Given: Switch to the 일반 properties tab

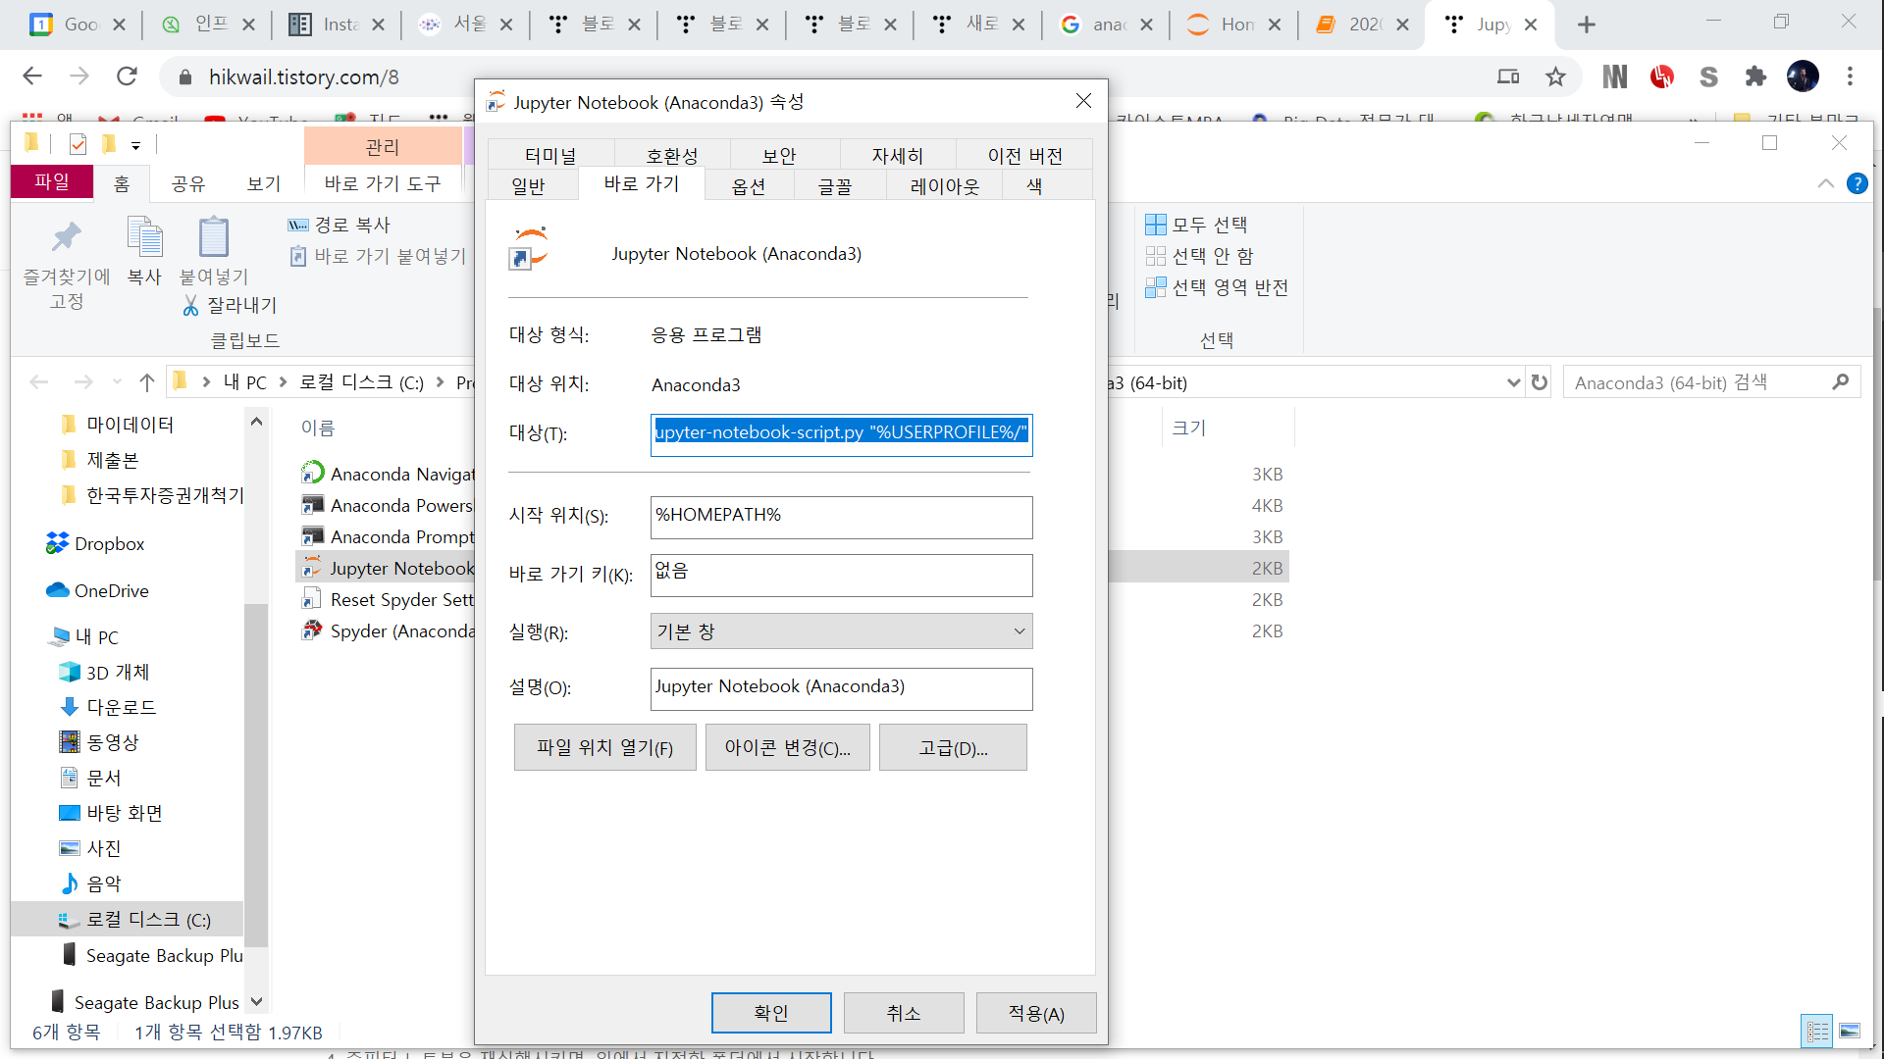Looking at the screenshot, I should pyautogui.click(x=528, y=185).
